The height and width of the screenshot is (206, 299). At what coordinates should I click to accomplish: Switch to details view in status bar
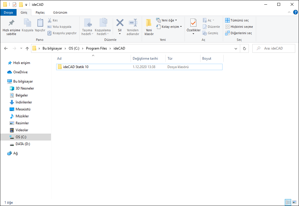click(288, 202)
